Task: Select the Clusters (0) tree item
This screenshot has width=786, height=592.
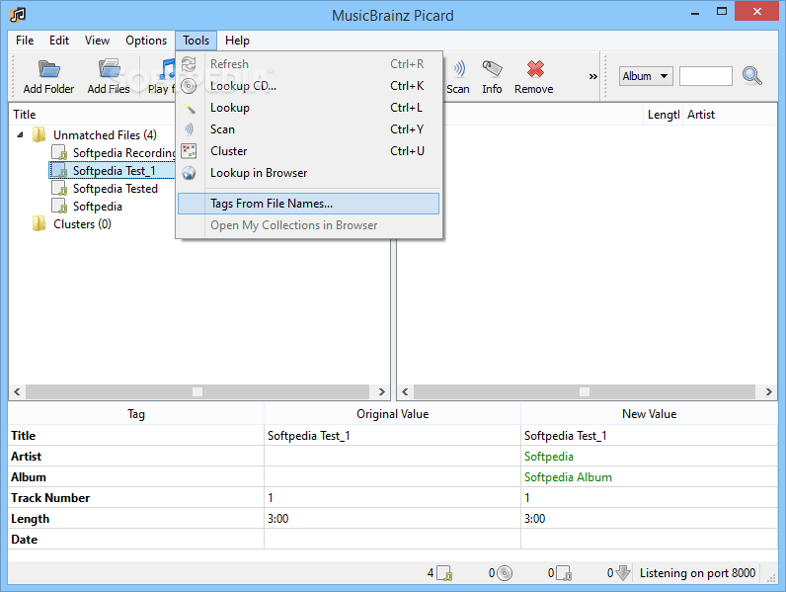Action: pyautogui.click(x=82, y=223)
